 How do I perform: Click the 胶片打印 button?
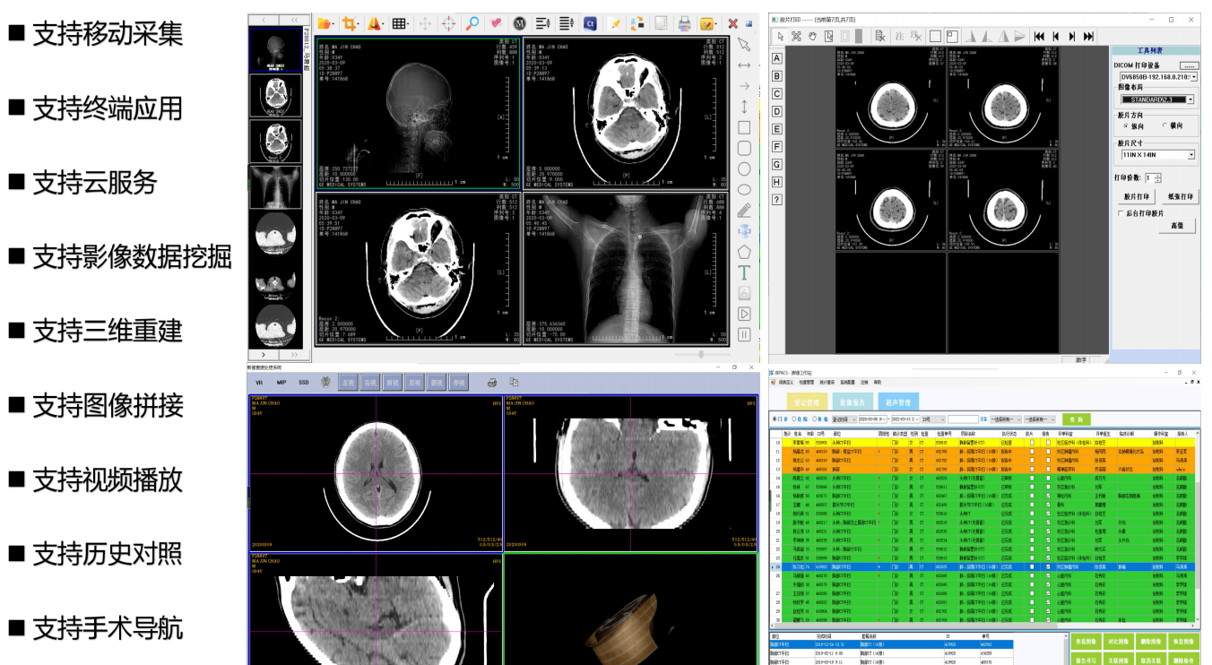[1137, 197]
